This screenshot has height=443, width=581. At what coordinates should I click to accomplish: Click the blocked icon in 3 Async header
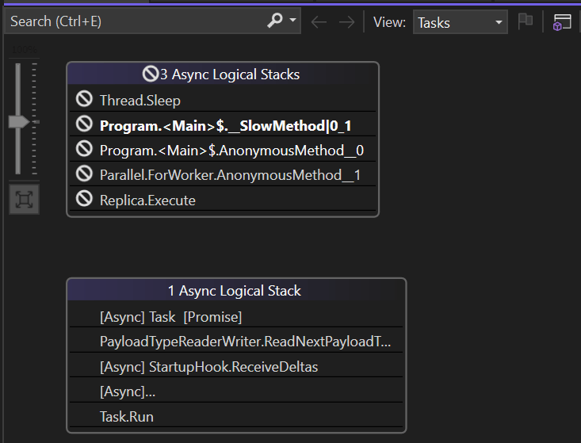(x=151, y=74)
